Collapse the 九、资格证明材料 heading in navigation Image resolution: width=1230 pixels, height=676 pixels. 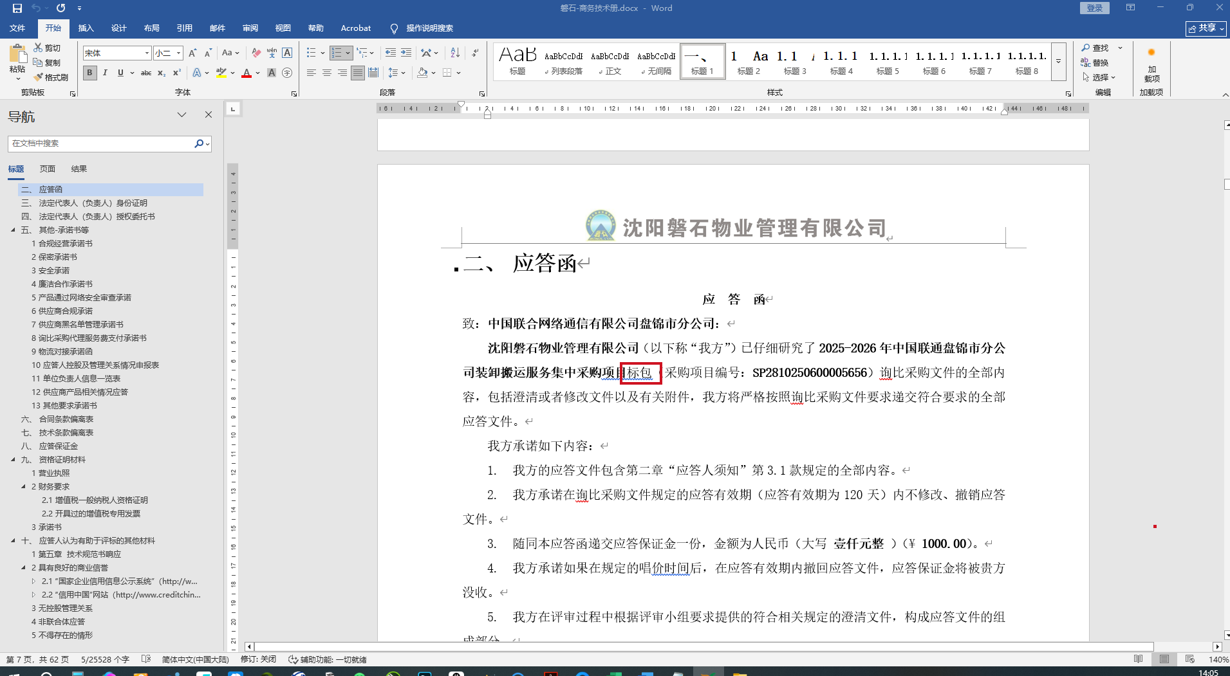pos(13,460)
